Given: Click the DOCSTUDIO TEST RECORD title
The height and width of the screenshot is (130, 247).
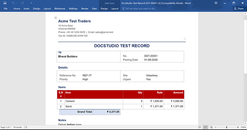Looking at the screenshot, I should (x=122, y=46).
